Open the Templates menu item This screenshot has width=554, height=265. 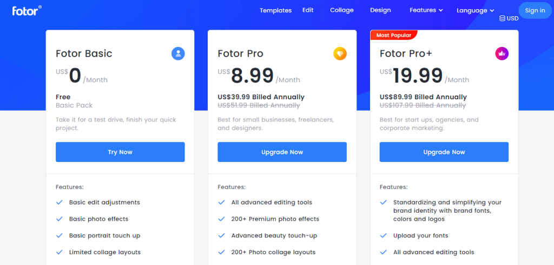pos(275,10)
